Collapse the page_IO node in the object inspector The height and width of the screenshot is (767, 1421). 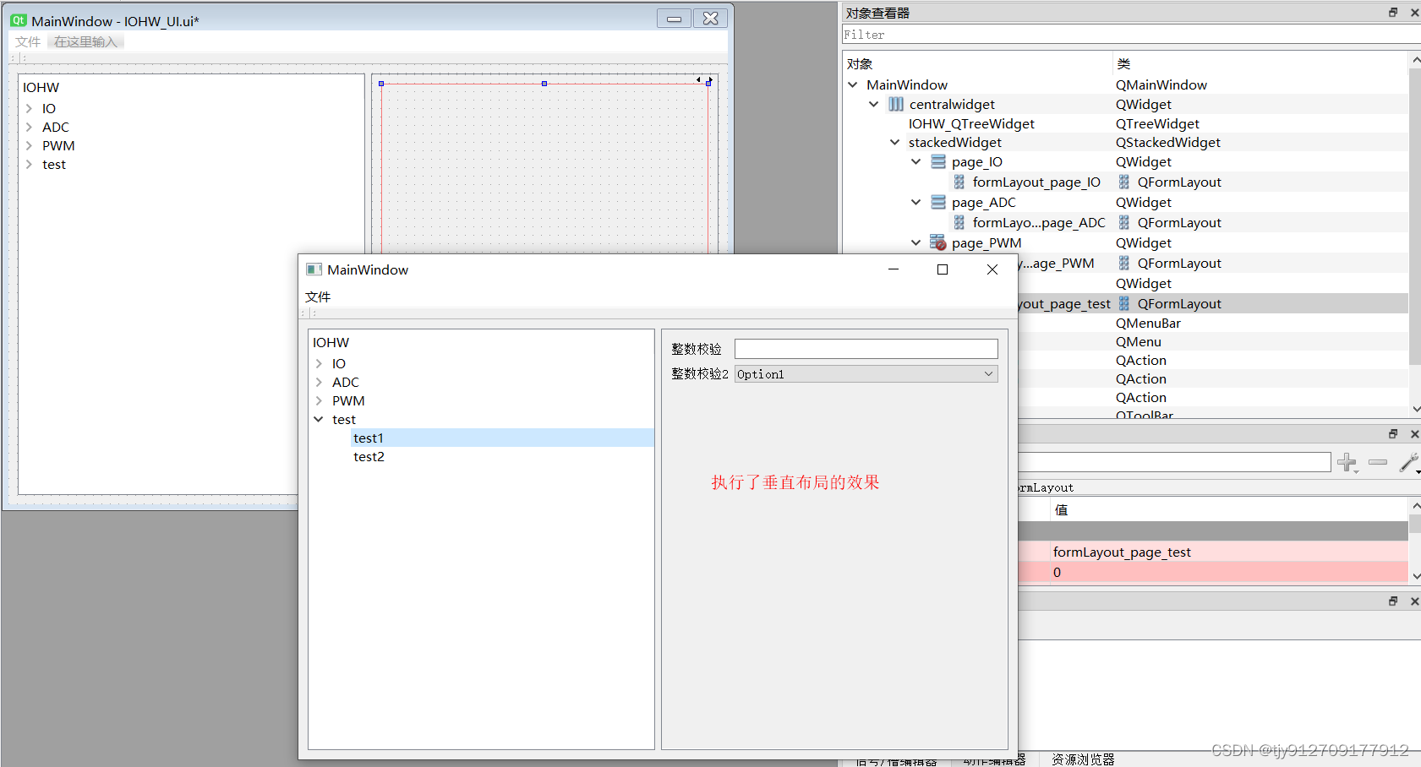point(916,161)
